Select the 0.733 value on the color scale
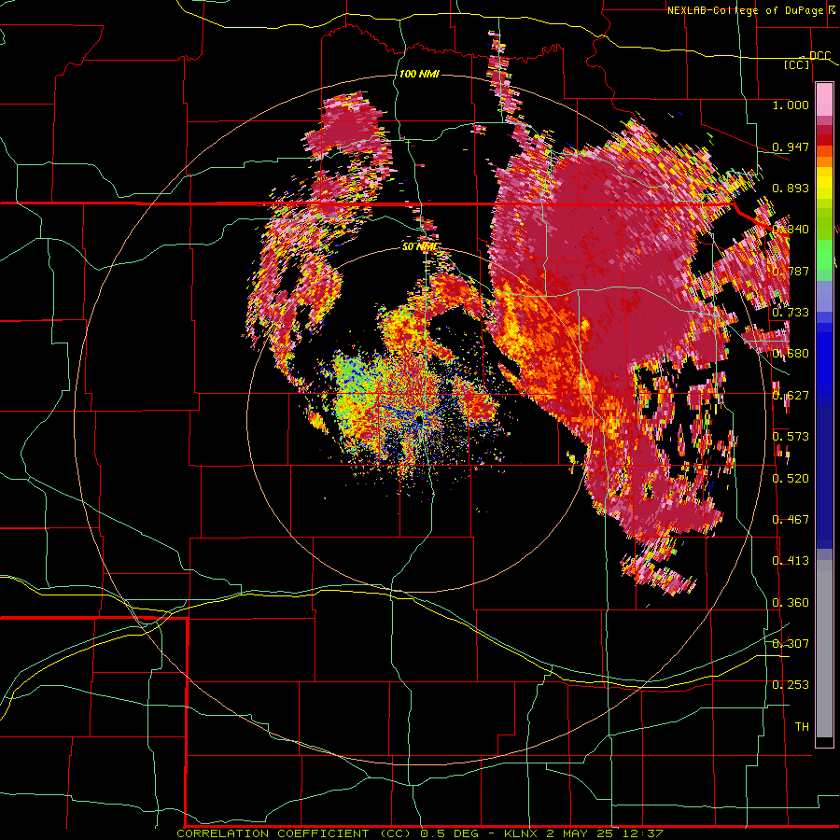Viewport: 840px width, 840px height. (x=791, y=312)
